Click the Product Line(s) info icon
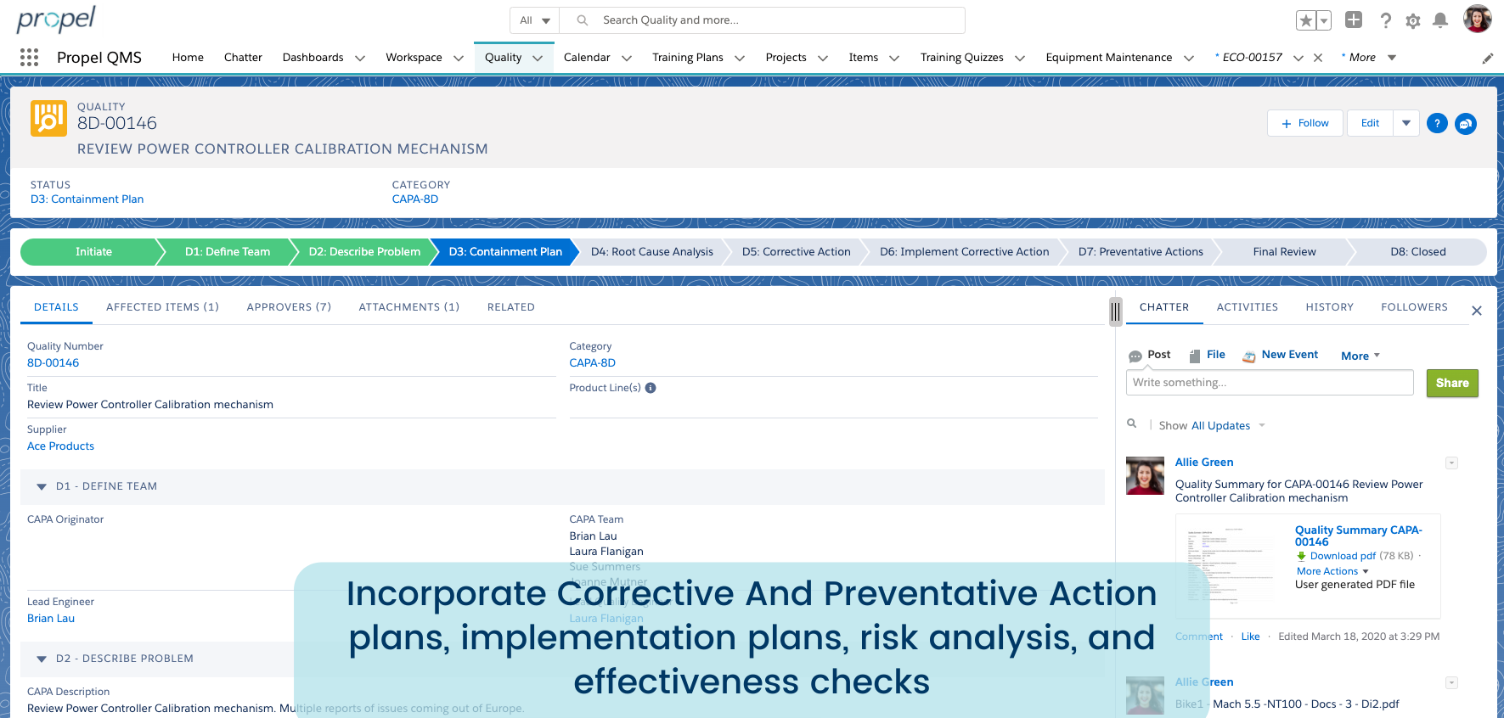1504x718 pixels. pos(651,388)
